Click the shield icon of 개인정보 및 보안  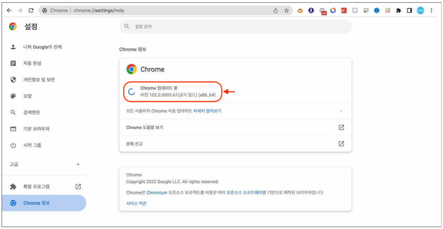point(13,80)
